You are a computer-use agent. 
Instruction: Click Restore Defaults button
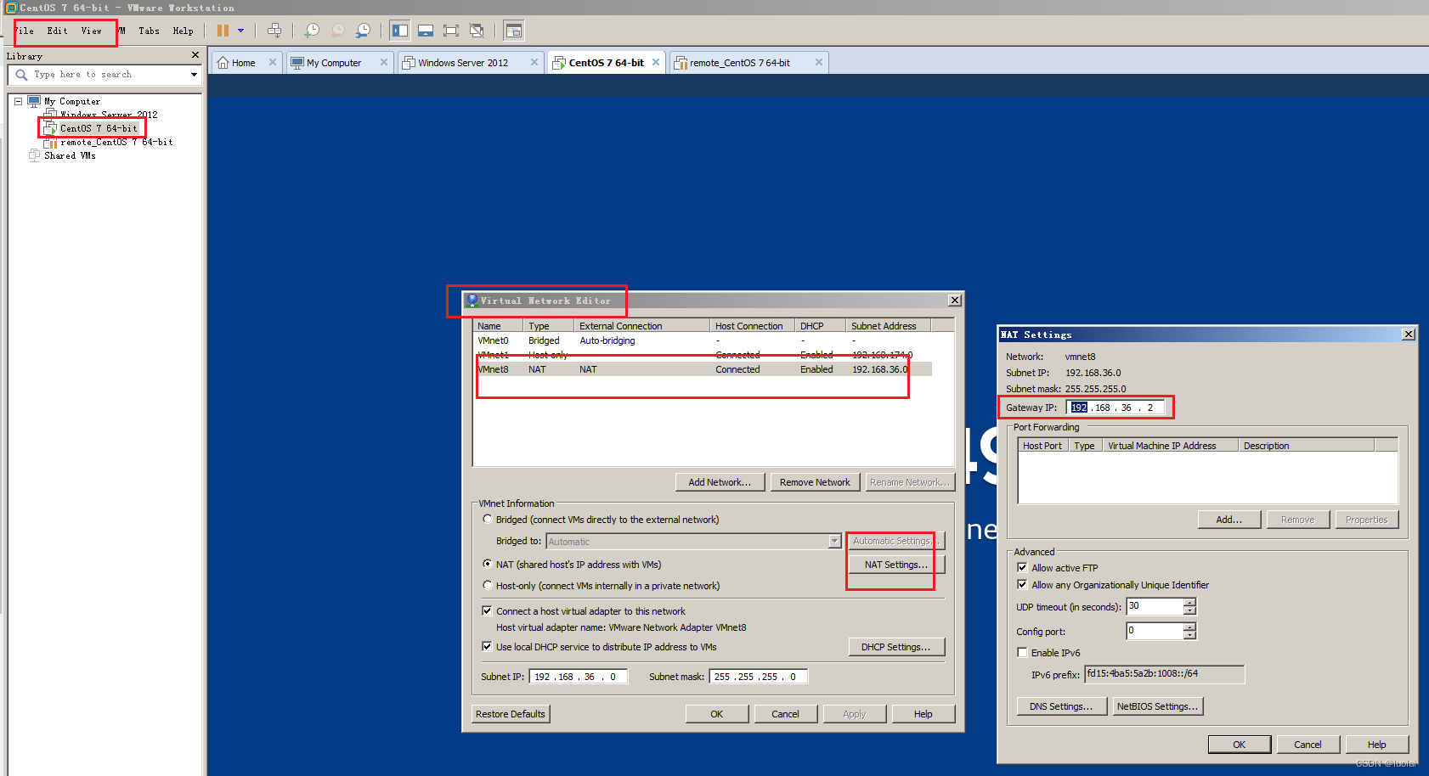pos(511,714)
